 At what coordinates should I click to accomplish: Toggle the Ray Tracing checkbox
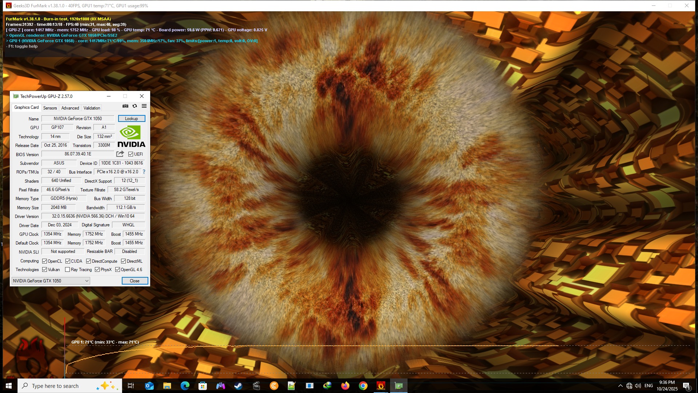point(68,270)
